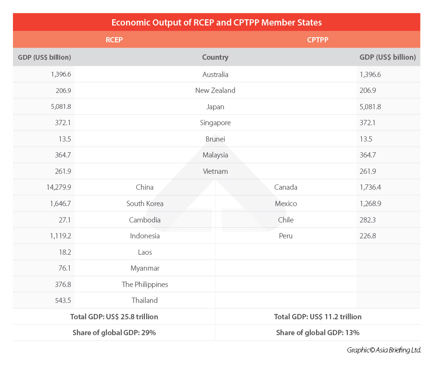Image resolution: width=433 pixels, height=366 pixels.
Task: Click the centered Country column heading
Action: pos(215,57)
